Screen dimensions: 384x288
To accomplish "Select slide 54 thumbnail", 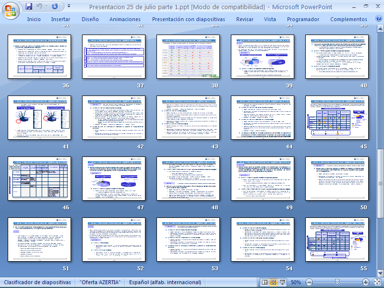I will pyautogui.click(x=263, y=240).
